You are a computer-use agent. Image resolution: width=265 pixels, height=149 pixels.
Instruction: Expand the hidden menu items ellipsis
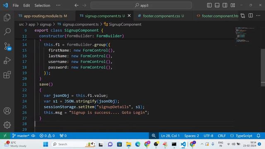(x=58, y=5)
